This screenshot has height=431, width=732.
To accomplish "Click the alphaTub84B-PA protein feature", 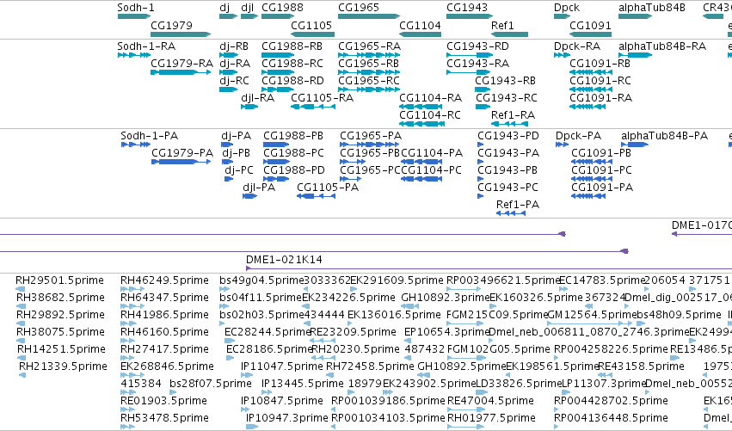I will point(635,145).
